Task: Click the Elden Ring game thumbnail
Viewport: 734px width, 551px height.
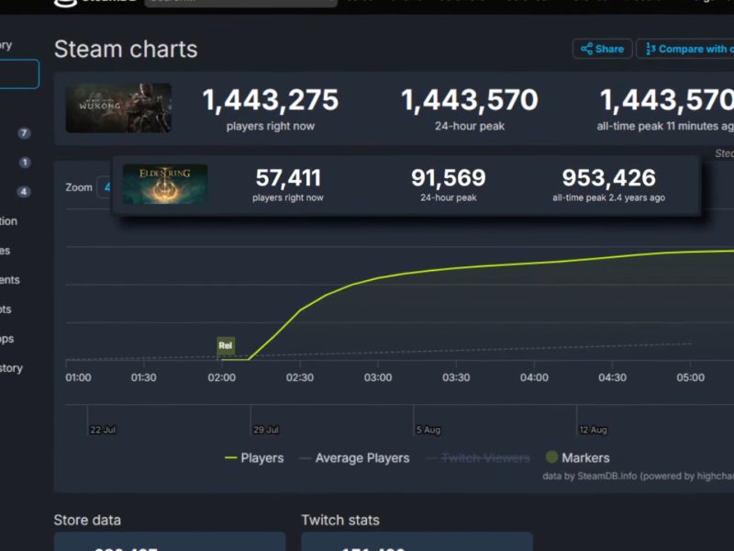Action: [165, 185]
